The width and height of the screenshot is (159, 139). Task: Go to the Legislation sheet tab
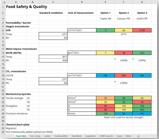click(x=91, y=136)
